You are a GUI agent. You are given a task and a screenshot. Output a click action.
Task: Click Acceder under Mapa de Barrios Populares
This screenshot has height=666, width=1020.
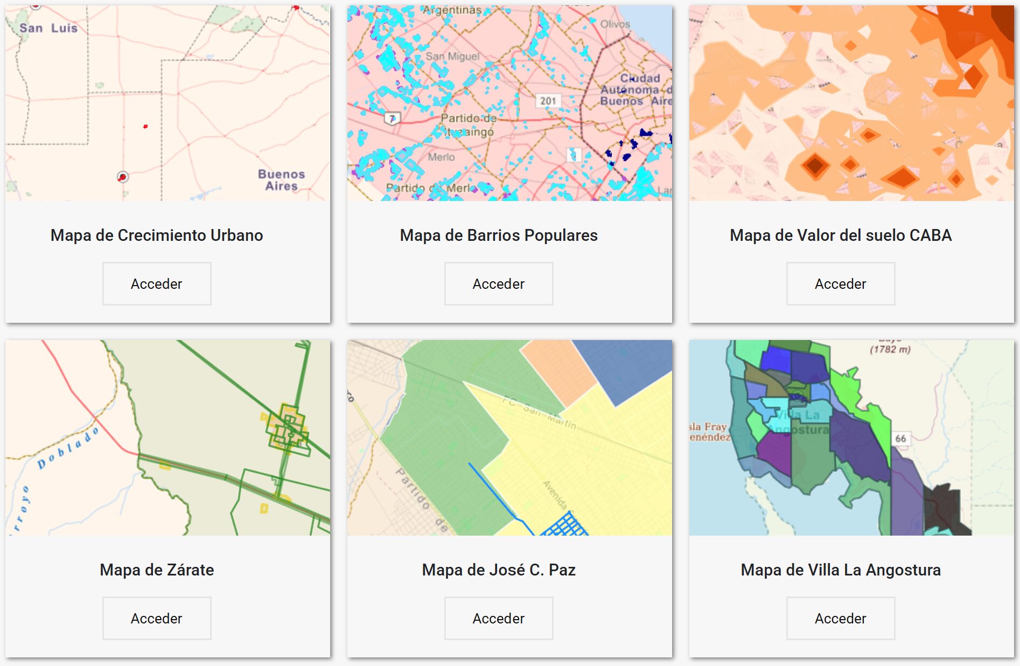pyautogui.click(x=499, y=284)
